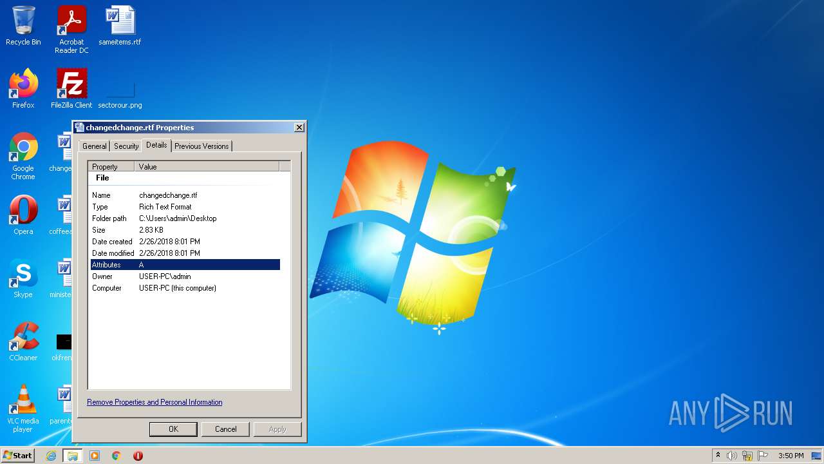Viewport: 824px width, 464px height.
Task: Click the Value column header
Action: [207, 166]
